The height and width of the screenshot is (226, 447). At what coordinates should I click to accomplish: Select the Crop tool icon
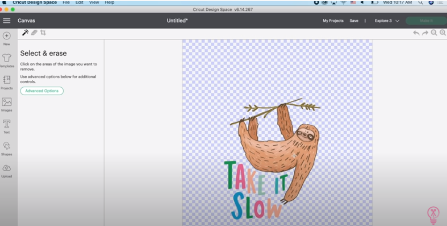tap(43, 33)
